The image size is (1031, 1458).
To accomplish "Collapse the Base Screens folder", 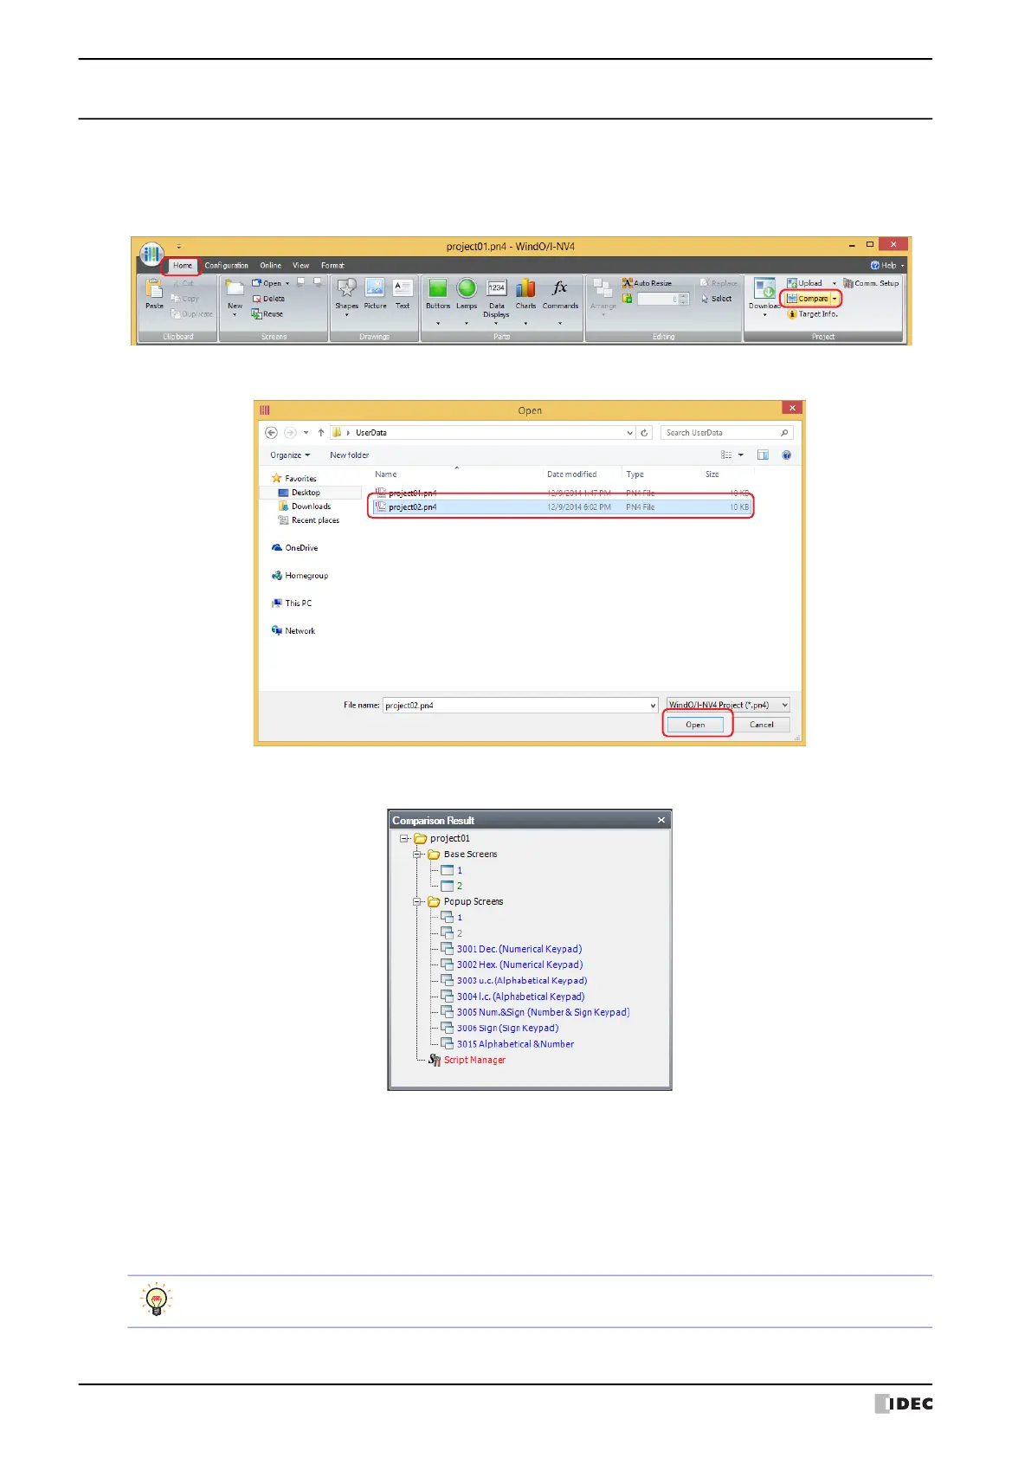I will tap(417, 855).
